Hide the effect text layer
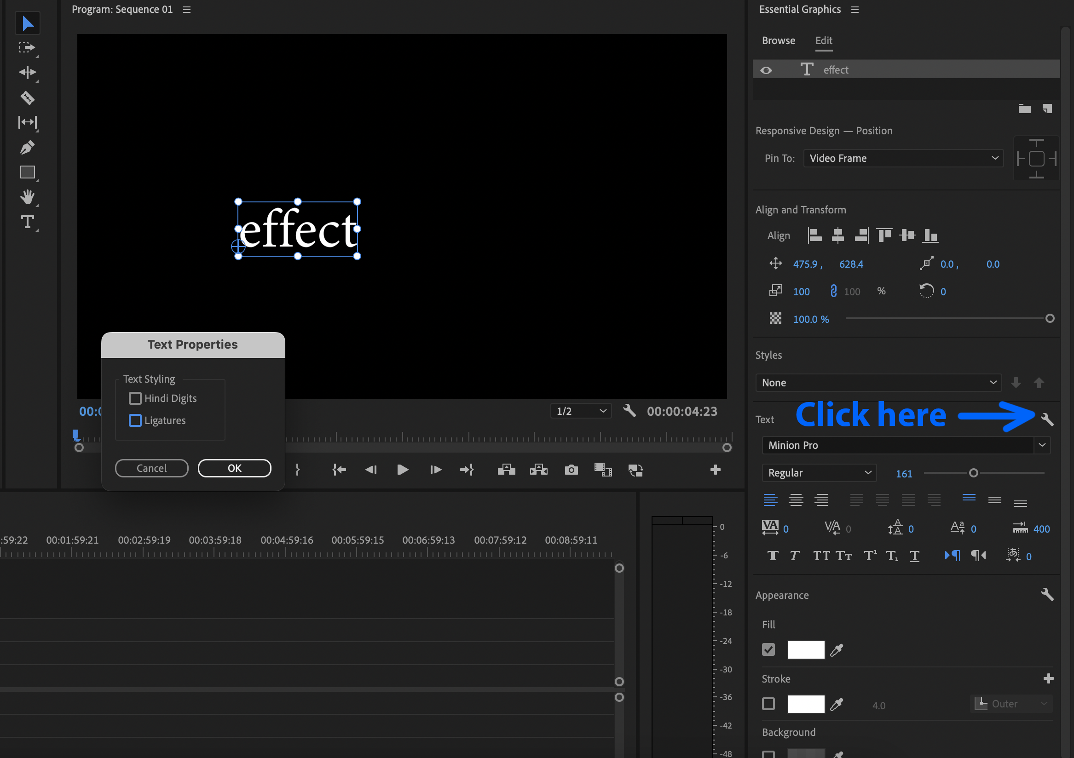Image resolution: width=1074 pixels, height=758 pixels. [x=766, y=70]
